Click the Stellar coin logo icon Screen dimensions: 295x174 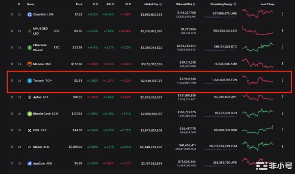(x=30, y=147)
